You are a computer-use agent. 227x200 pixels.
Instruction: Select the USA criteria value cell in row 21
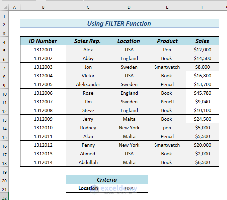tap(129, 188)
